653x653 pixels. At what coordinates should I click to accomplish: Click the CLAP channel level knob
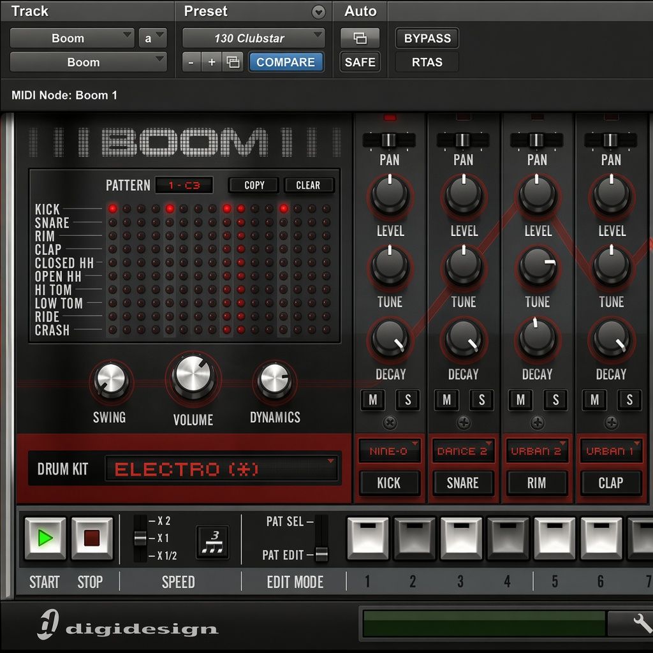click(612, 195)
